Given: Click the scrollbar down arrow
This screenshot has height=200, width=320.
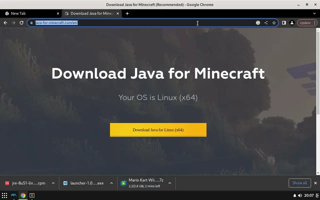Looking at the screenshot, I should (x=318, y=173).
